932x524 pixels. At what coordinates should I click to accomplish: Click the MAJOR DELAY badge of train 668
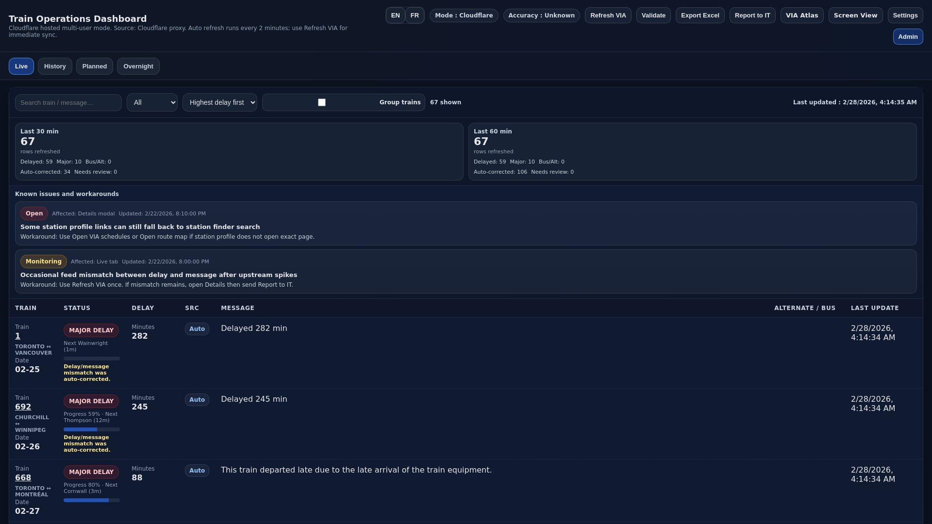[x=91, y=472]
